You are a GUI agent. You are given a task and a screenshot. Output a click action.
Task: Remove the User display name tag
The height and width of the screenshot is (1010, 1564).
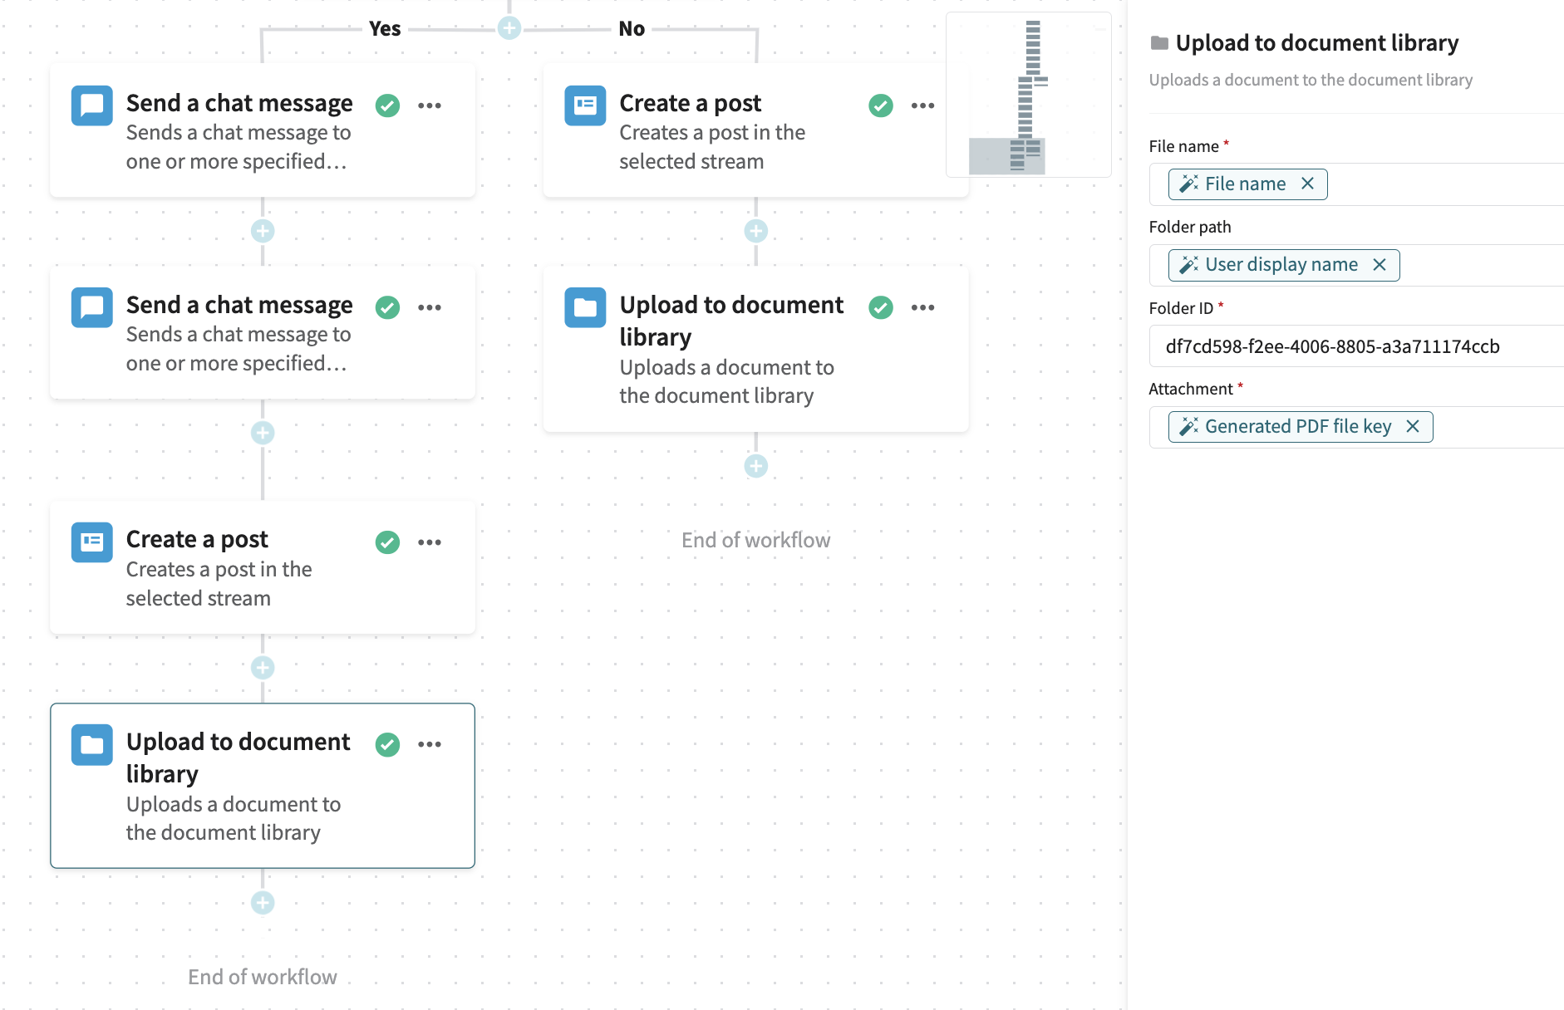(1380, 264)
